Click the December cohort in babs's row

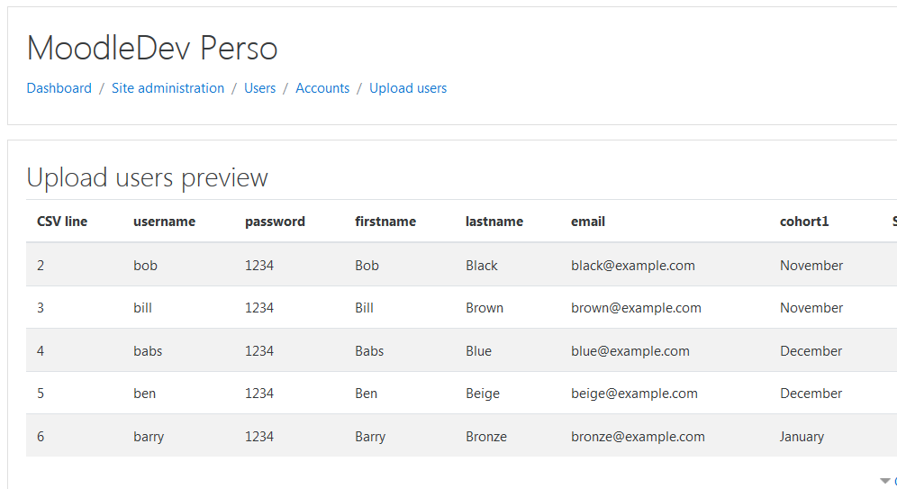(x=811, y=350)
